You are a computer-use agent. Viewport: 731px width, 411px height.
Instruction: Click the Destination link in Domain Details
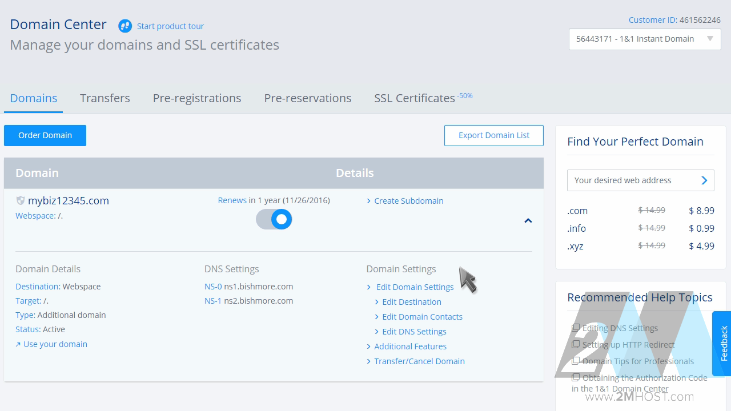coord(38,287)
